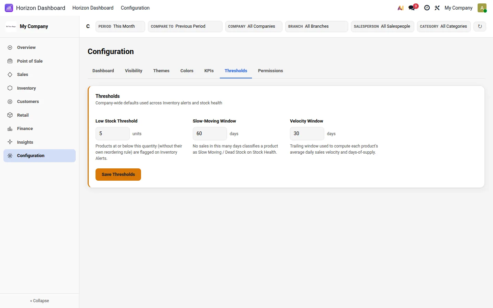This screenshot has height=308, width=493.
Task: Click the Finance bar chart sidebar icon
Action: (x=10, y=129)
